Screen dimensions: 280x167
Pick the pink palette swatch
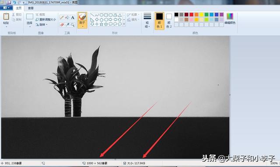[192, 19]
